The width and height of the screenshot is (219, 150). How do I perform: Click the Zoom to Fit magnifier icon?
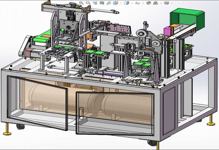(81, 3)
